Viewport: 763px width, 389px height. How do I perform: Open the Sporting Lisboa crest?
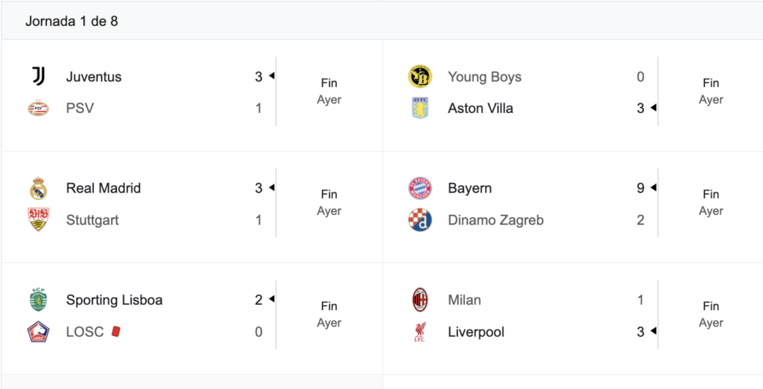pyautogui.click(x=39, y=300)
